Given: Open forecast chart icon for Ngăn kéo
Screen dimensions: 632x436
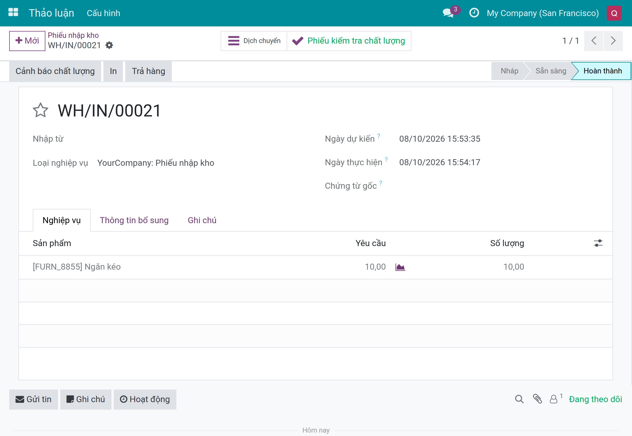Looking at the screenshot, I should 400,267.
